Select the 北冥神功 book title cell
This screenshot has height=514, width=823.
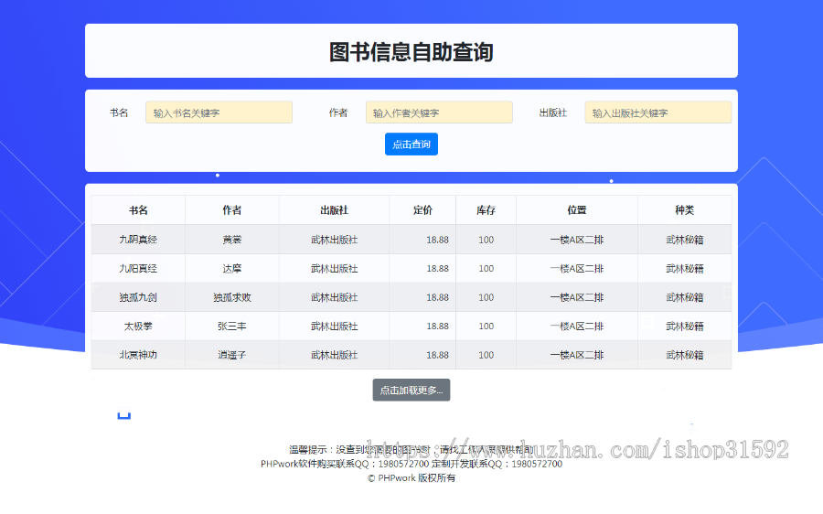click(x=138, y=355)
